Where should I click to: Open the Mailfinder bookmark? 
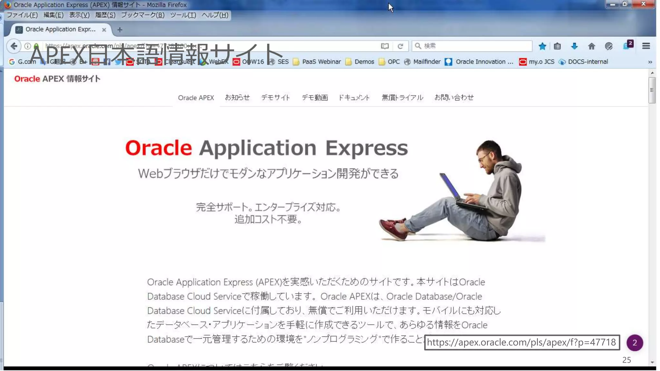[x=422, y=62]
